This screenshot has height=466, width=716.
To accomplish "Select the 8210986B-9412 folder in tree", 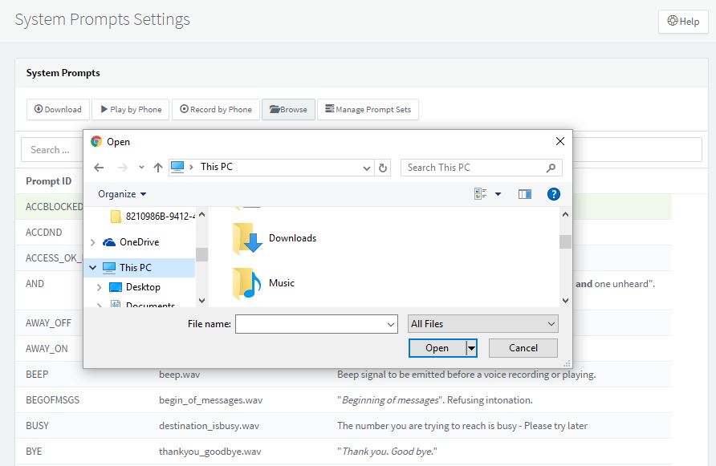I will [x=153, y=217].
